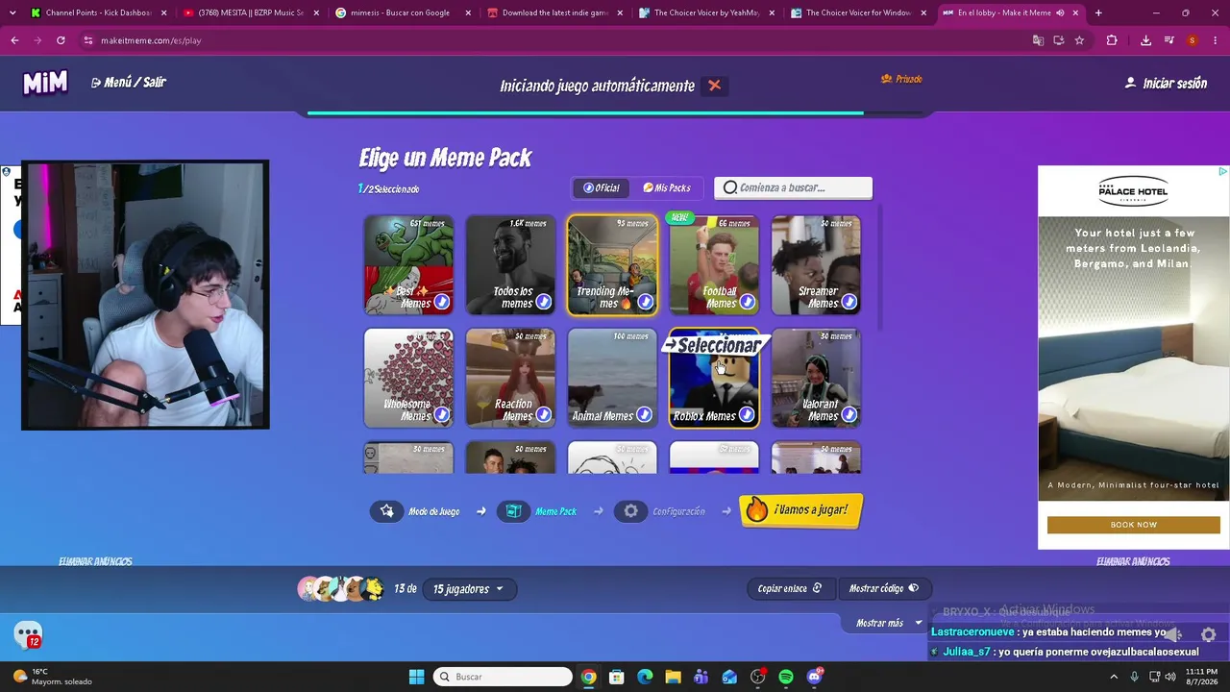
Task: Open the Windows Start menu
Action: click(416, 677)
